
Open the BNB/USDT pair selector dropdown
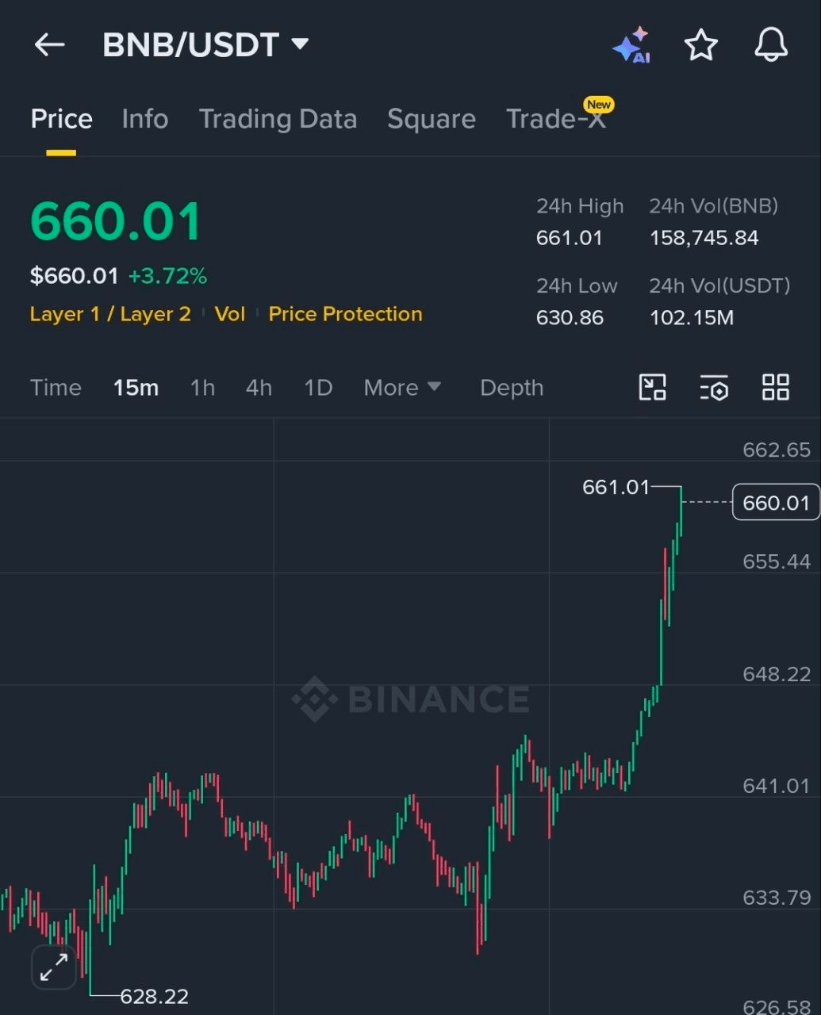tap(205, 45)
